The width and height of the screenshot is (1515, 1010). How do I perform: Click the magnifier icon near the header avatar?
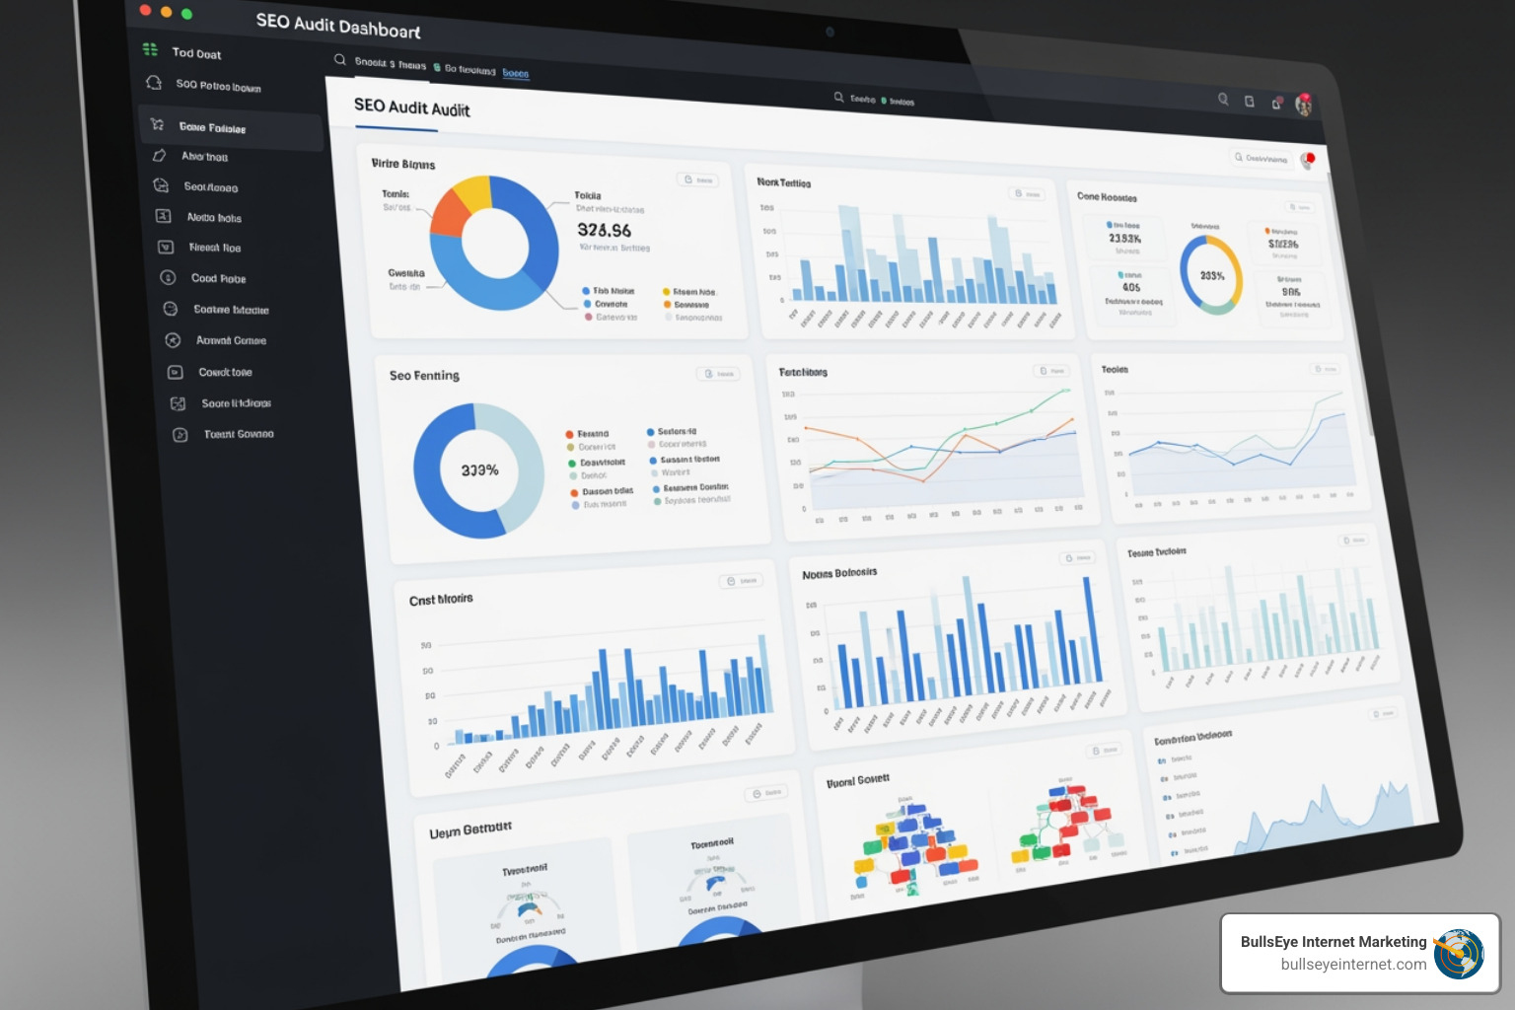[1223, 99]
